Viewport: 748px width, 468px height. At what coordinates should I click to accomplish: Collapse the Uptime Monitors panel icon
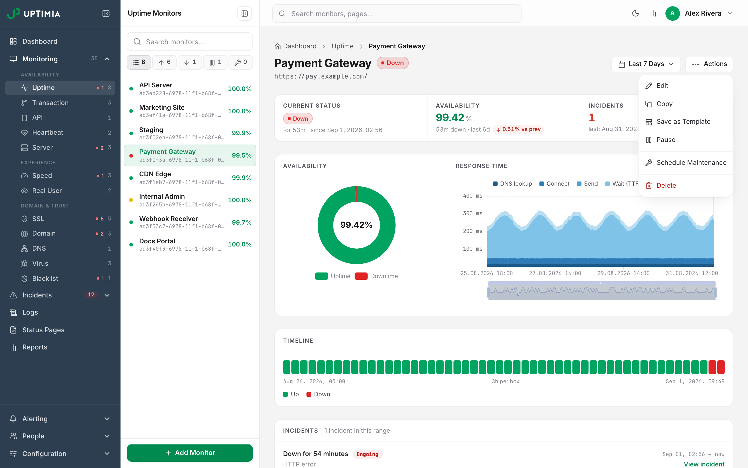click(x=244, y=14)
